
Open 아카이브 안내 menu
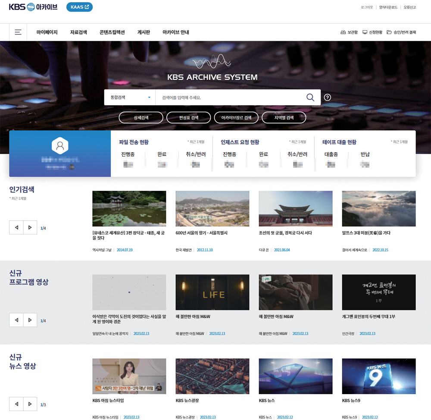pos(176,32)
